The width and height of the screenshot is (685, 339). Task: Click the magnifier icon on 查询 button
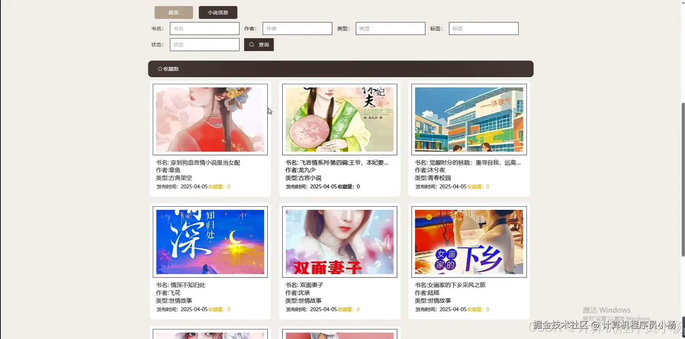pyautogui.click(x=252, y=45)
